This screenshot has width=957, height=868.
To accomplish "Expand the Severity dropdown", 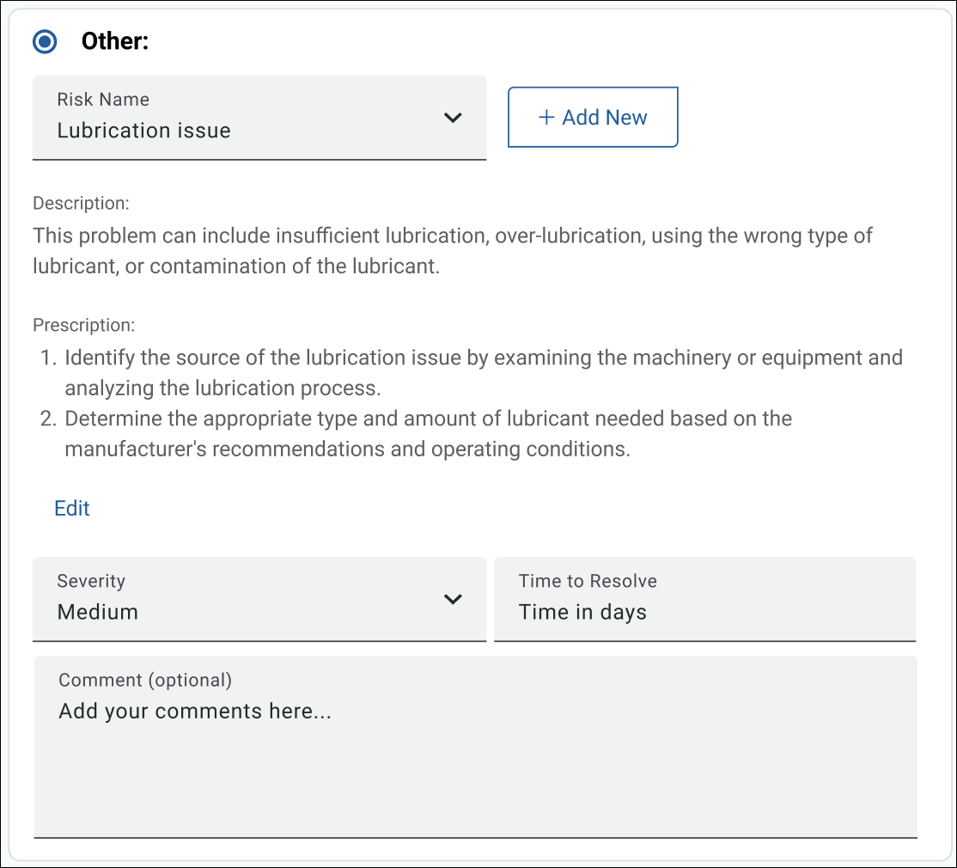I will [x=259, y=599].
